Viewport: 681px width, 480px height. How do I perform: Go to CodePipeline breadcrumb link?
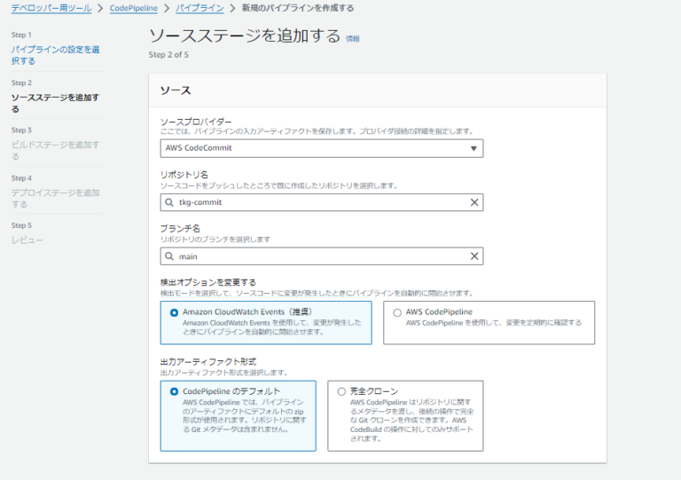[133, 8]
